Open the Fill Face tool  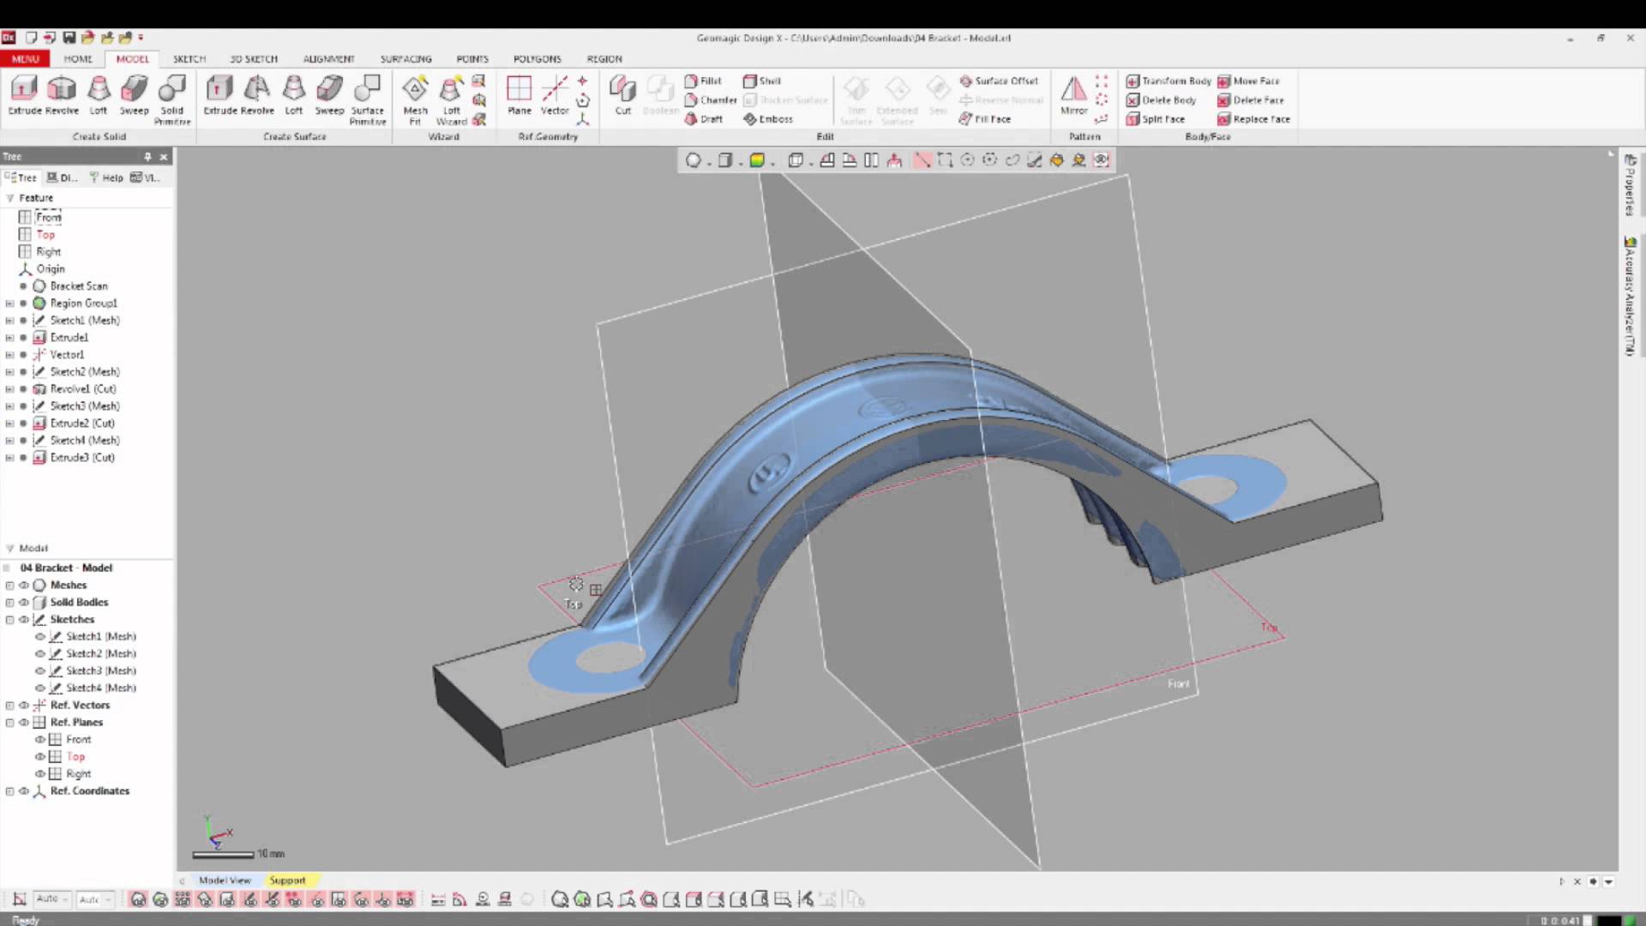(985, 119)
